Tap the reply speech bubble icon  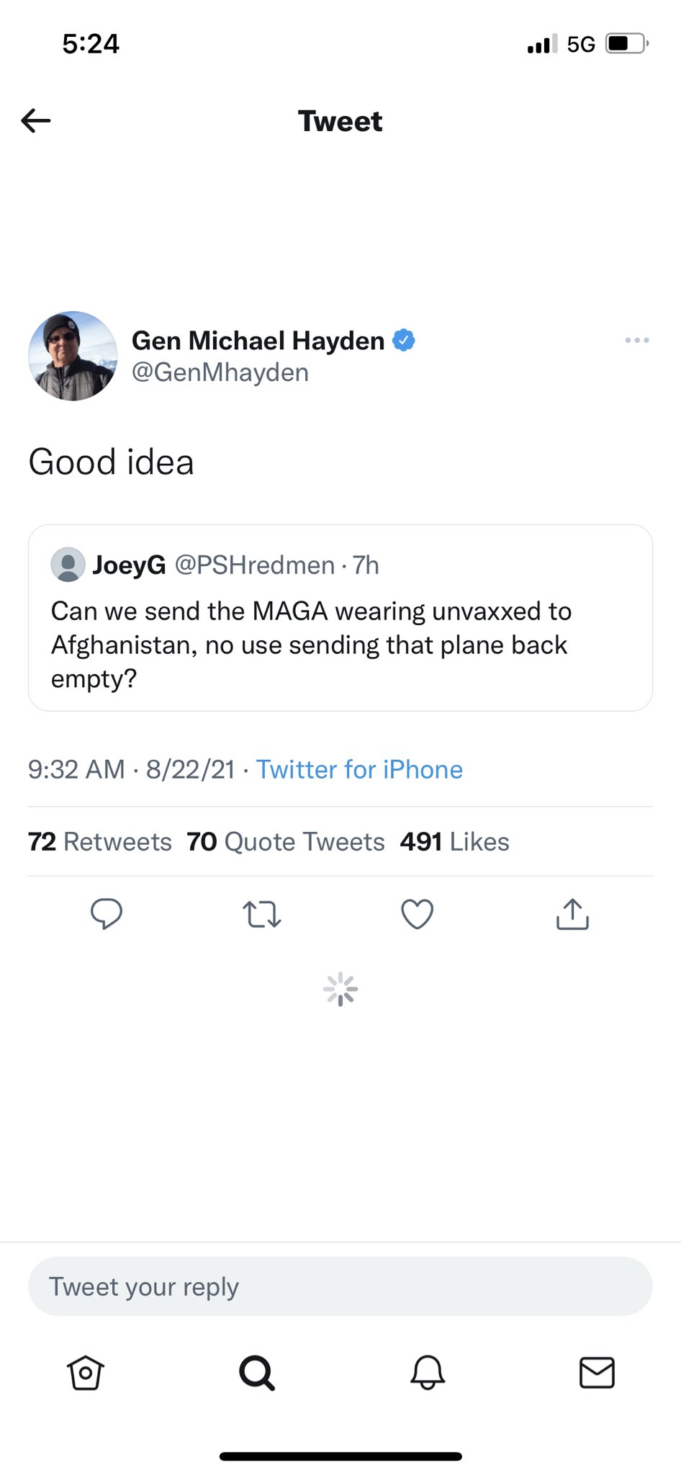(107, 914)
